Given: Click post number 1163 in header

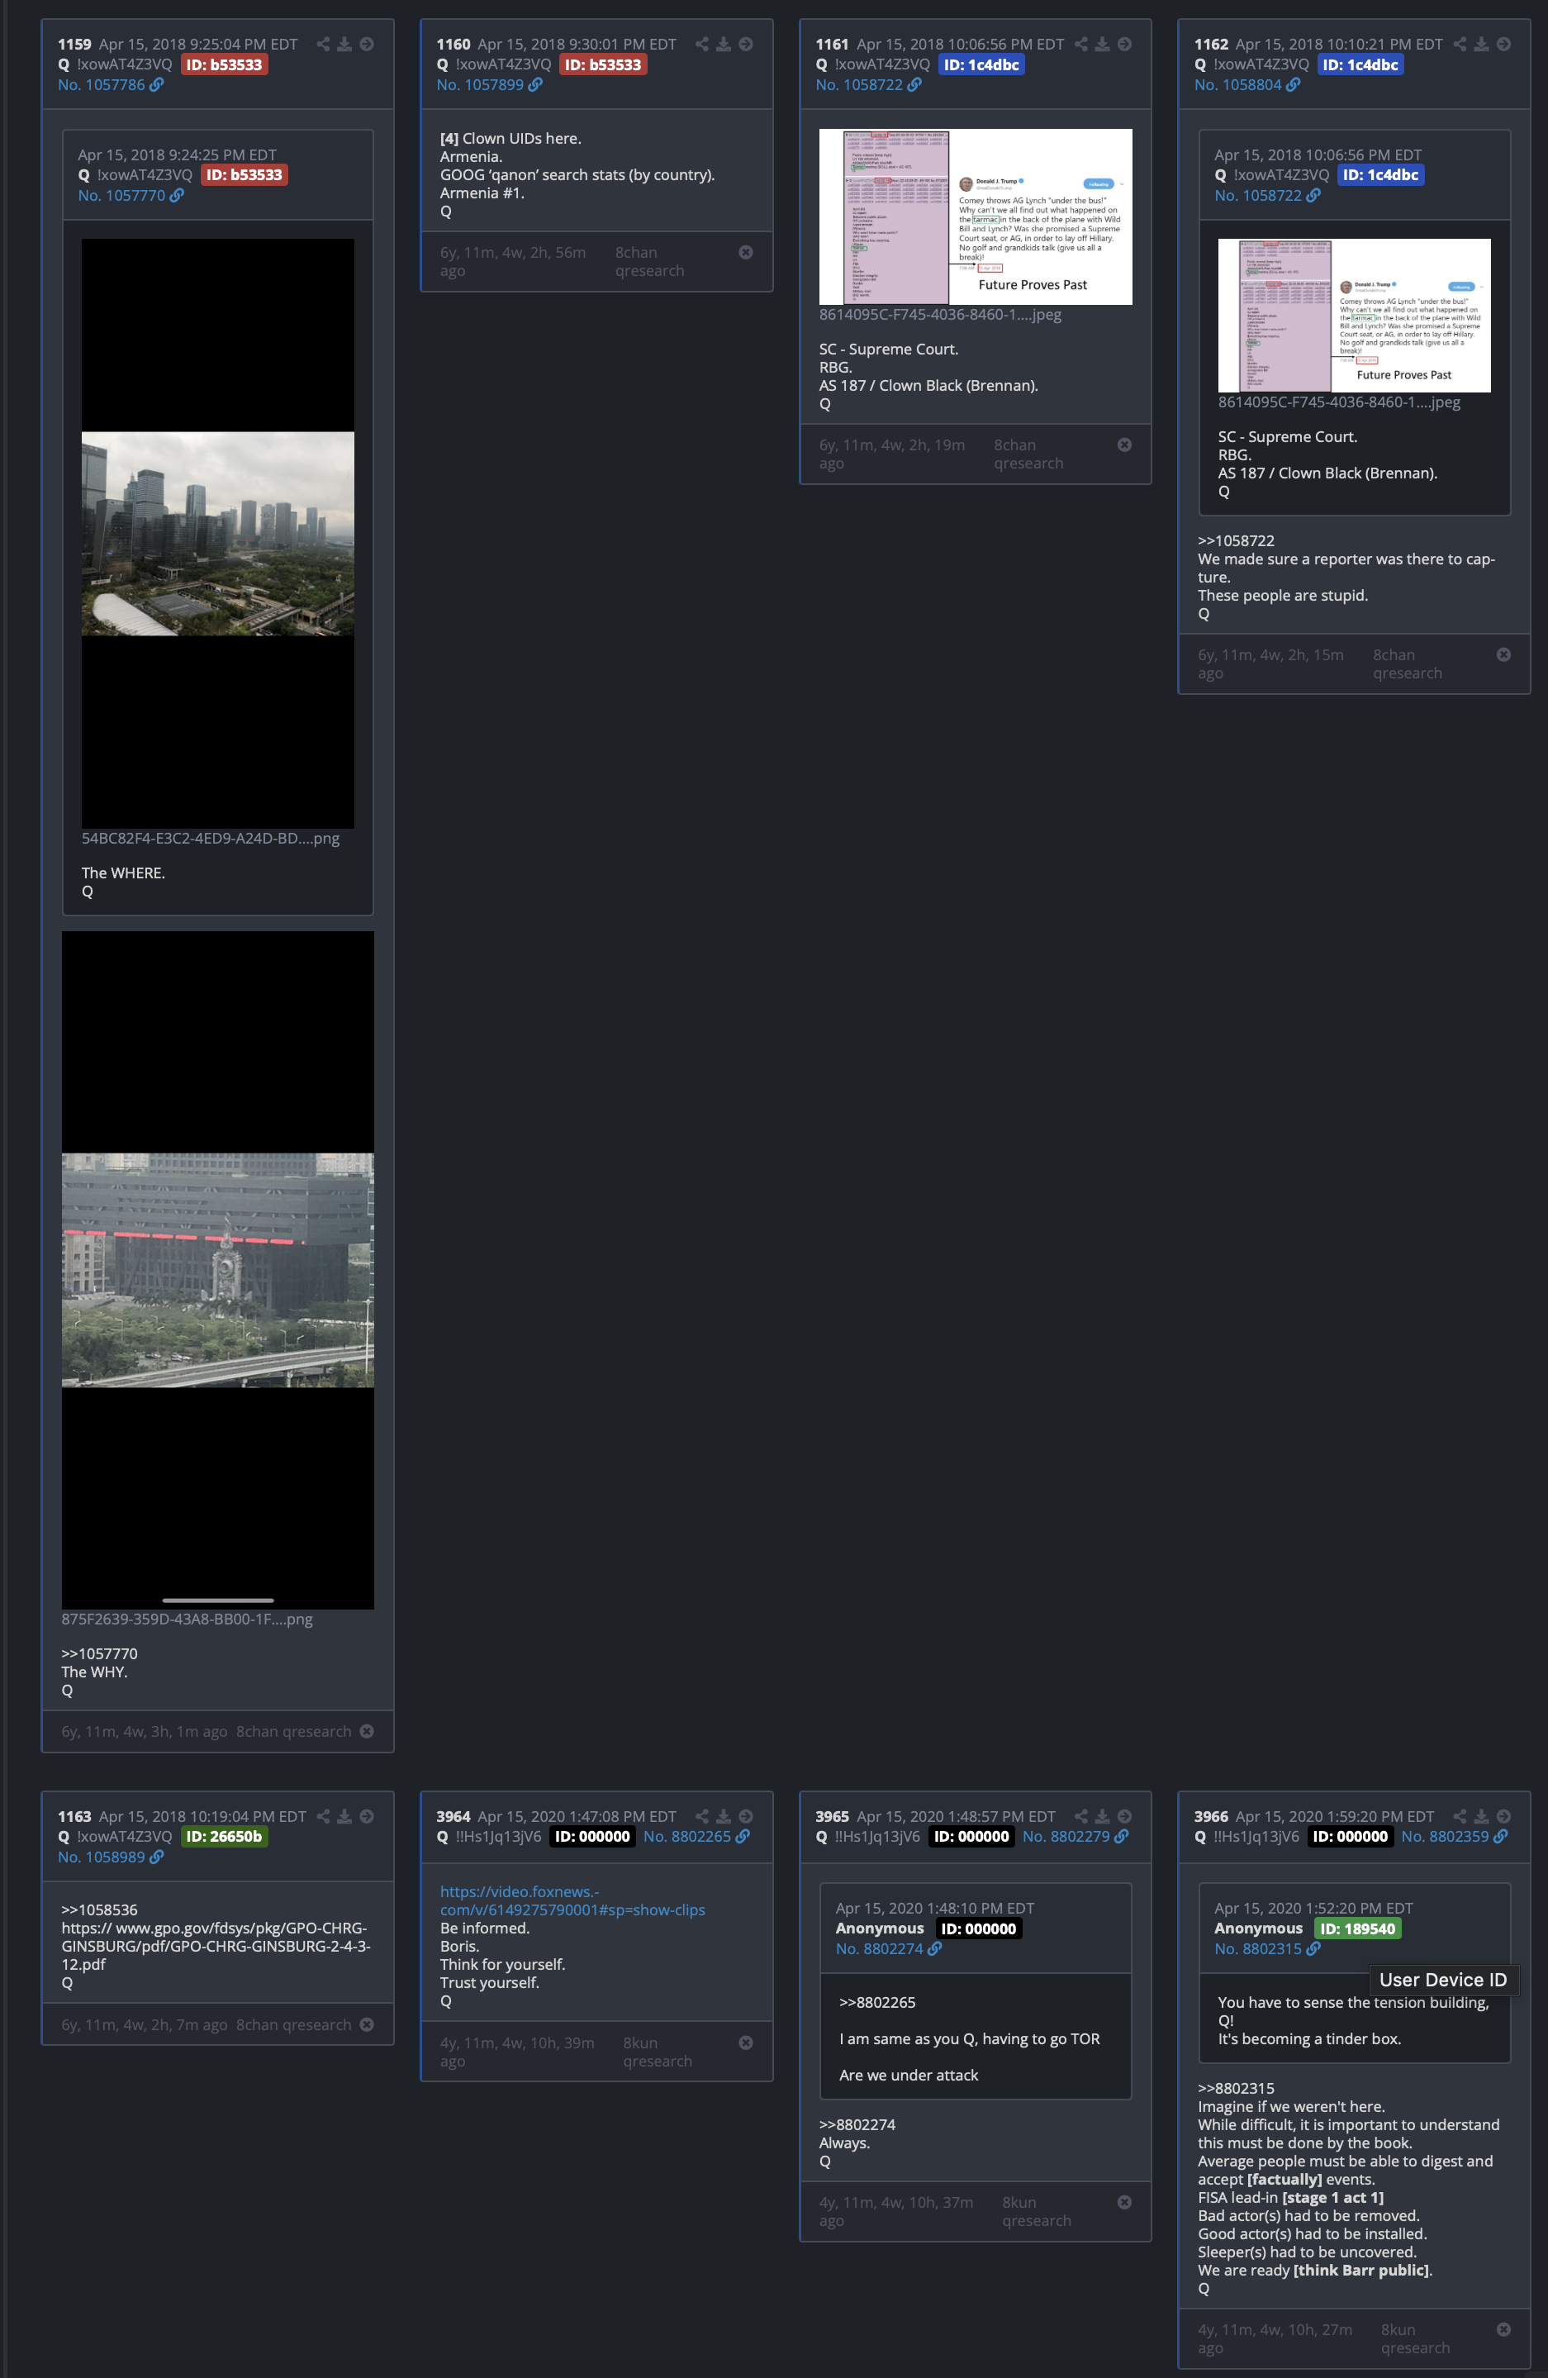Looking at the screenshot, I should click(x=75, y=1816).
